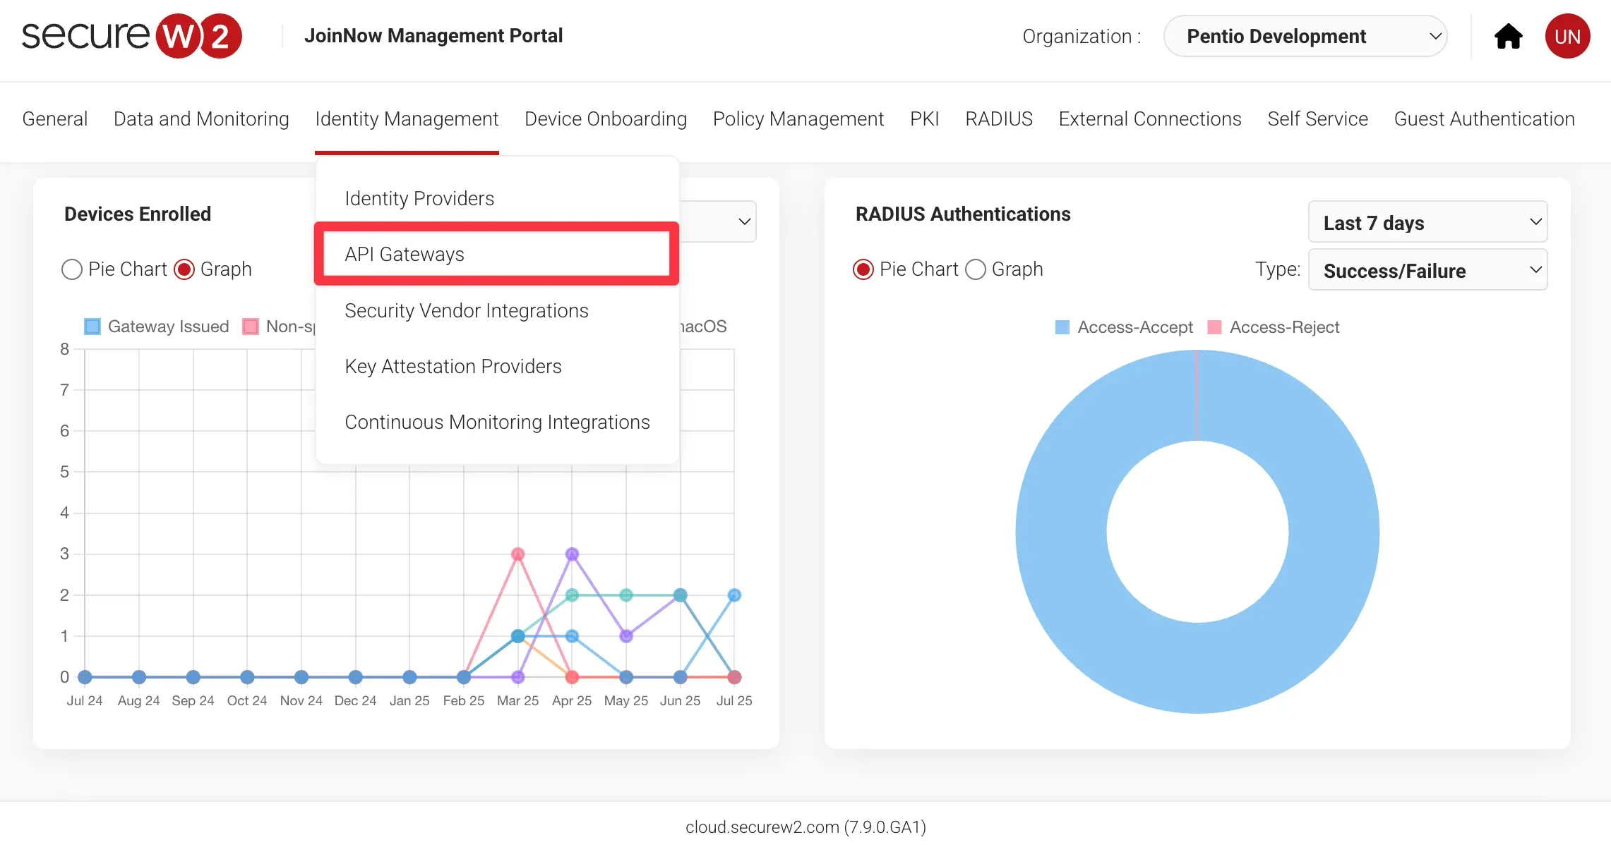Click the Jul 25 blue data point
Image resolution: width=1611 pixels, height=847 pixels.
click(x=734, y=595)
